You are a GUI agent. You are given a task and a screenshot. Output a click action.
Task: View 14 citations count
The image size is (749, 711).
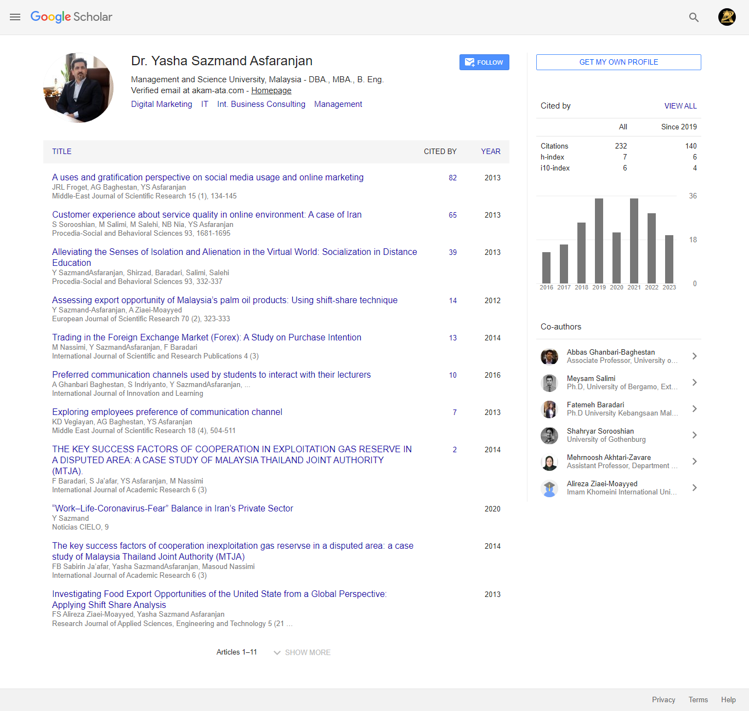(x=453, y=300)
